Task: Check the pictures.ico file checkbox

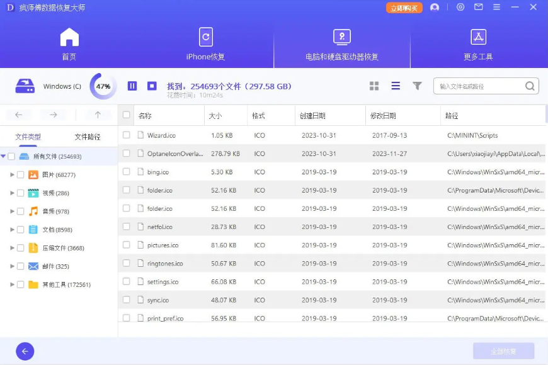Action: point(126,245)
